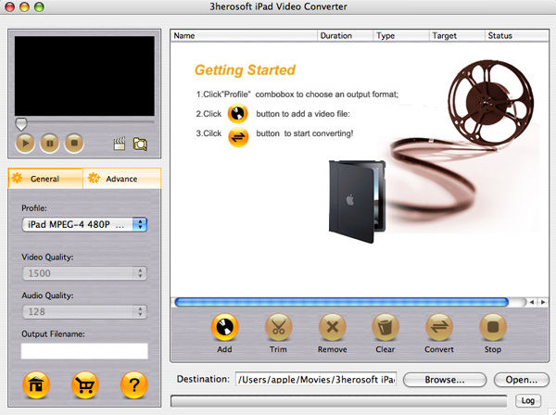Viewport: 556px width, 415px height.
Task: Switch to the Advance tab
Action: (x=122, y=179)
